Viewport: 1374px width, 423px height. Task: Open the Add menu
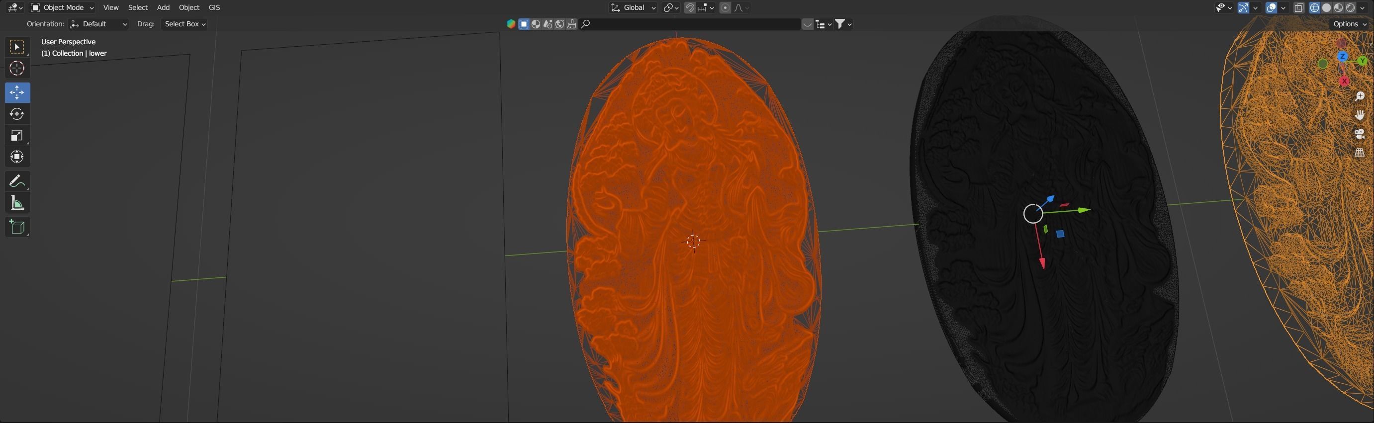(x=163, y=7)
